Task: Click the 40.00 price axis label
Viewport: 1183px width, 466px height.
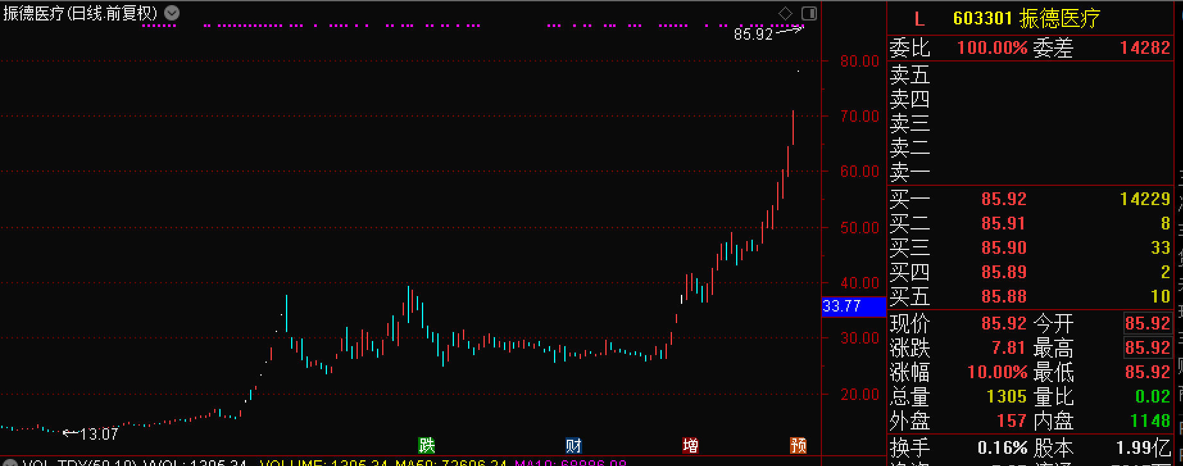Action: click(x=860, y=283)
